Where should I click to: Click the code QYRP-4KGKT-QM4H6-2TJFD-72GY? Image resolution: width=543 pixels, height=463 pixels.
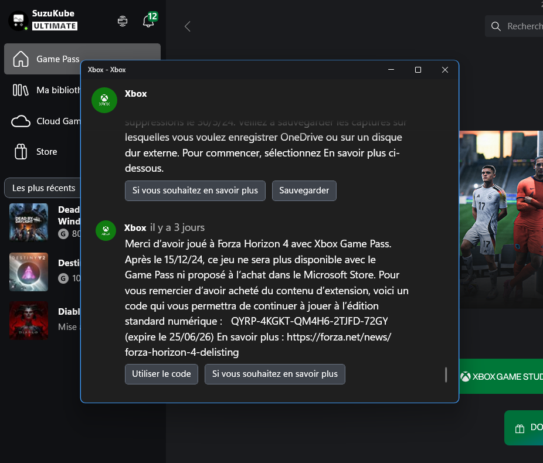tap(309, 321)
